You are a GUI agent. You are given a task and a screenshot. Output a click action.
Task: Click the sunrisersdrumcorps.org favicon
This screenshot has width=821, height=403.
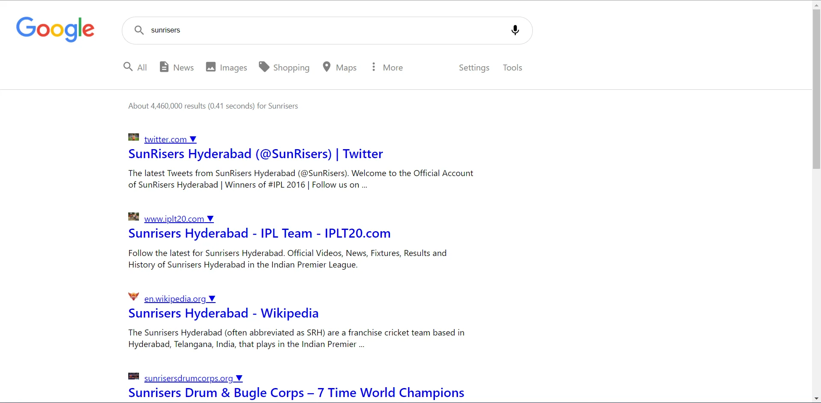pos(133,376)
